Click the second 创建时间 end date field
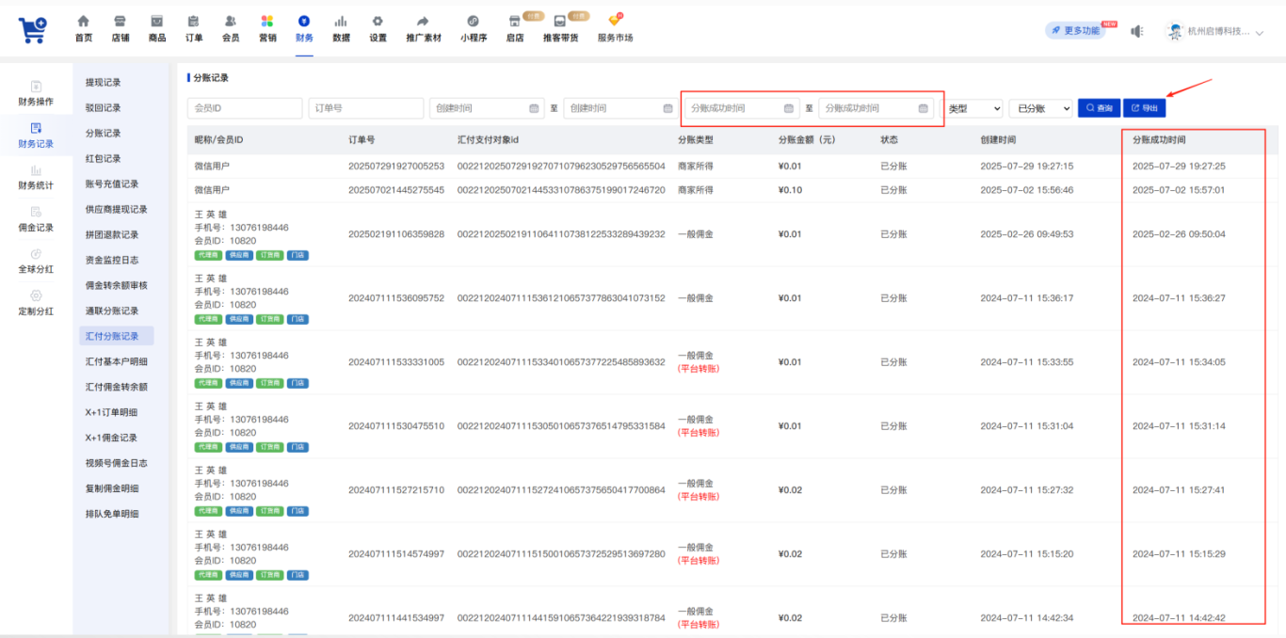The image size is (1286, 638). click(x=619, y=108)
